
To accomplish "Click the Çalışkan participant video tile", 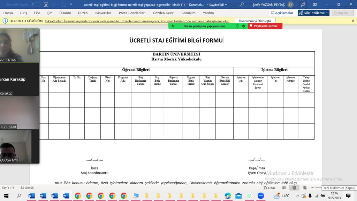I will 20,113.
